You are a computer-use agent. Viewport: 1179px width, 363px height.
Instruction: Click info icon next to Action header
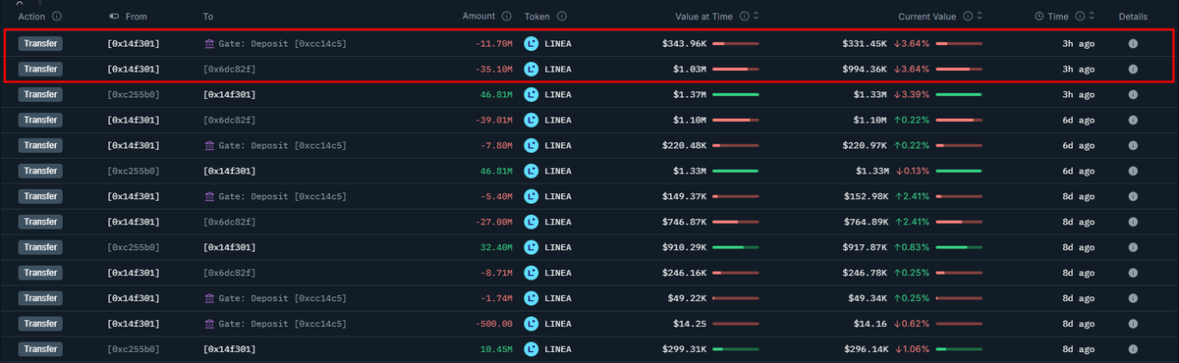click(x=57, y=17)
